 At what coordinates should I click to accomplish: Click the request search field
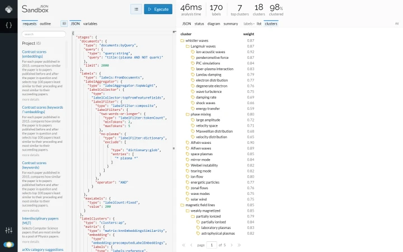44,34
